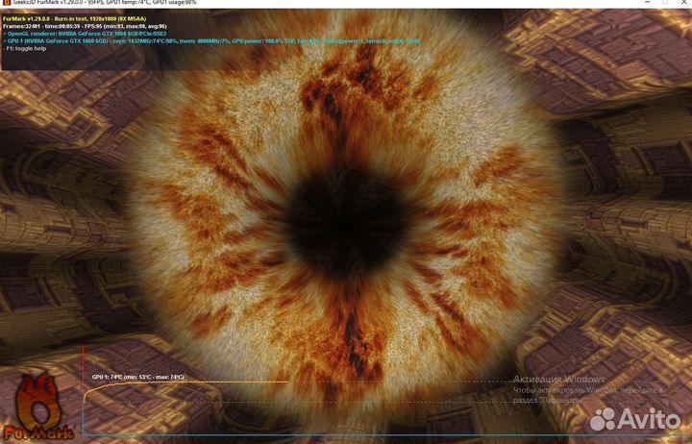
Task: Click the 'FurMark v1.29.0.0 - Burn-in test' line
Action: coord(74,19)
